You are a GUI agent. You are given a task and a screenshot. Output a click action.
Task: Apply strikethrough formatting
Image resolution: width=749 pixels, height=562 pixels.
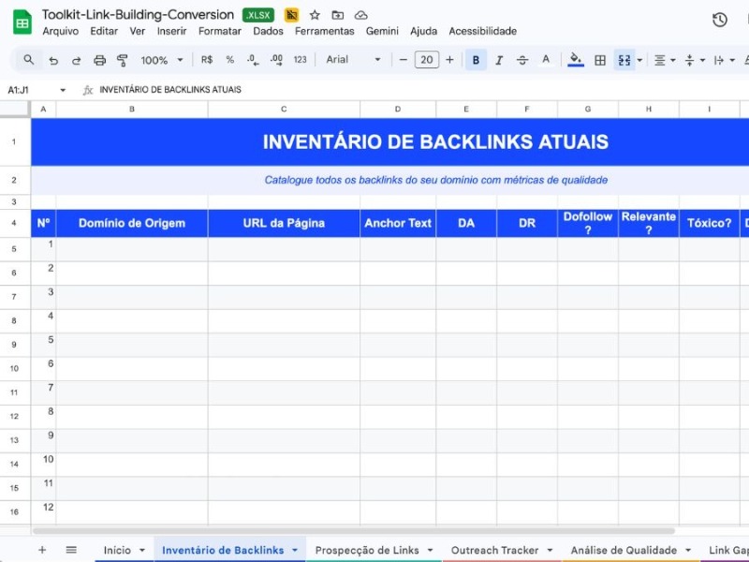[521, 60]
